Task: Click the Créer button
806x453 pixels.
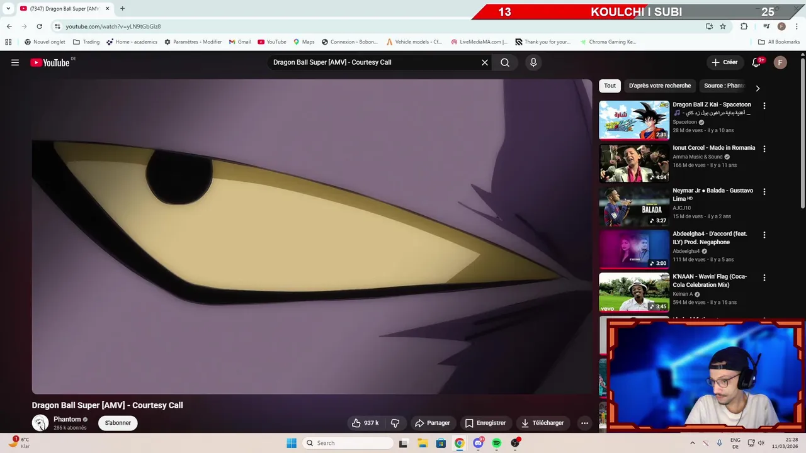Action: point(724,62)
